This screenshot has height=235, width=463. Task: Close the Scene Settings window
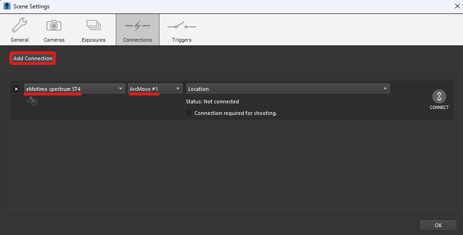(457, 6)
